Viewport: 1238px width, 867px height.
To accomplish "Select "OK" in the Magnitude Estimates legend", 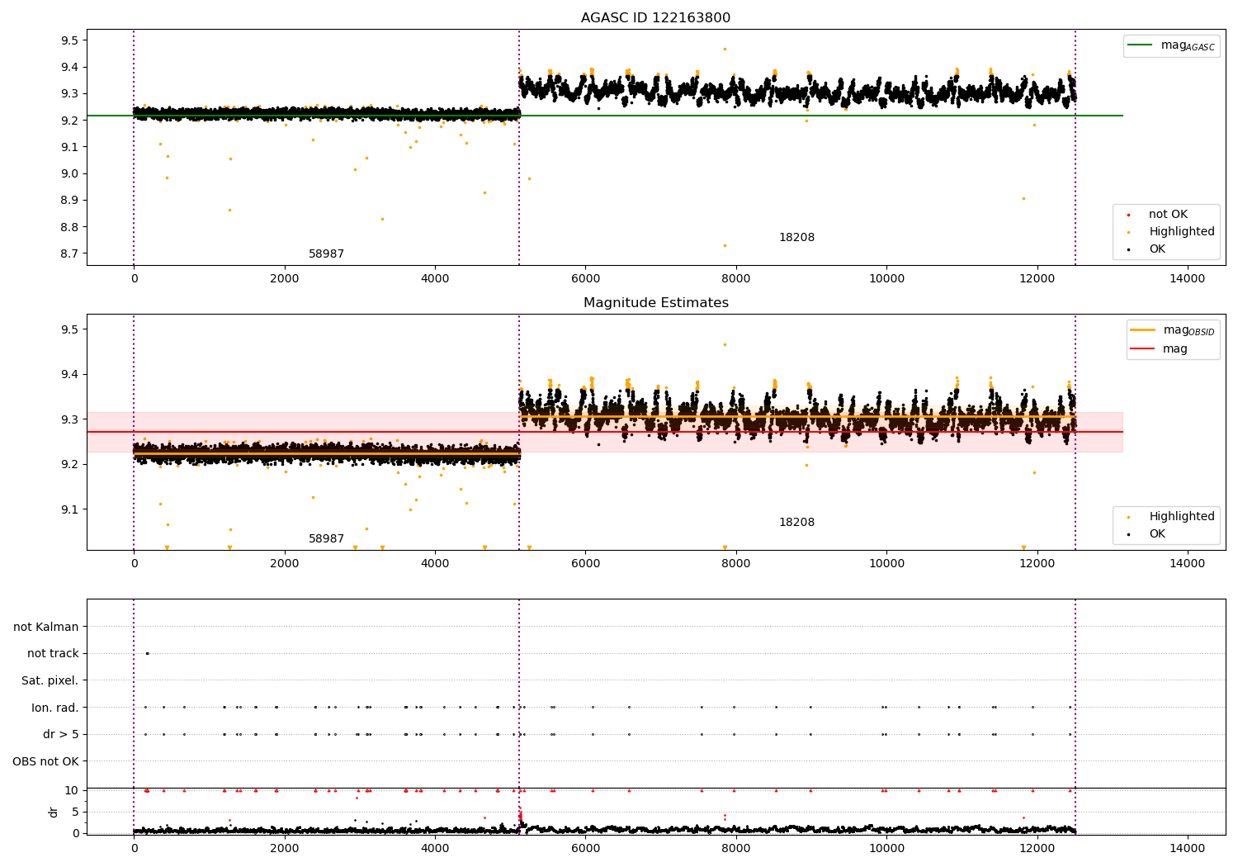I will pyautogui.click(x=1157, y=534).
